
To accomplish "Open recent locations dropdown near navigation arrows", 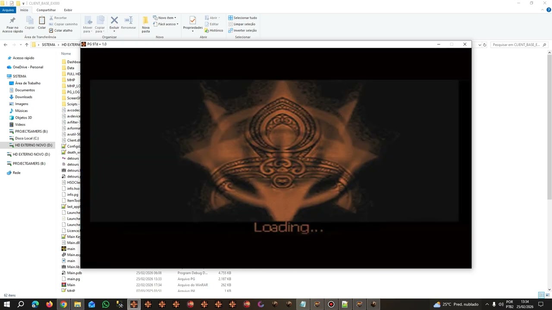I will click(20, 45).
